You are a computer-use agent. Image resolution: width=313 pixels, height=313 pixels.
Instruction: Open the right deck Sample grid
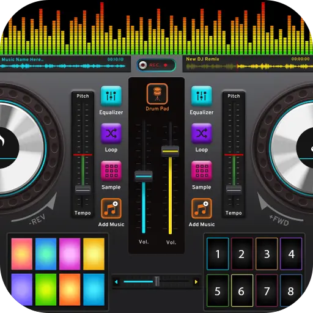pyautogui.click(x=202, y=171)
